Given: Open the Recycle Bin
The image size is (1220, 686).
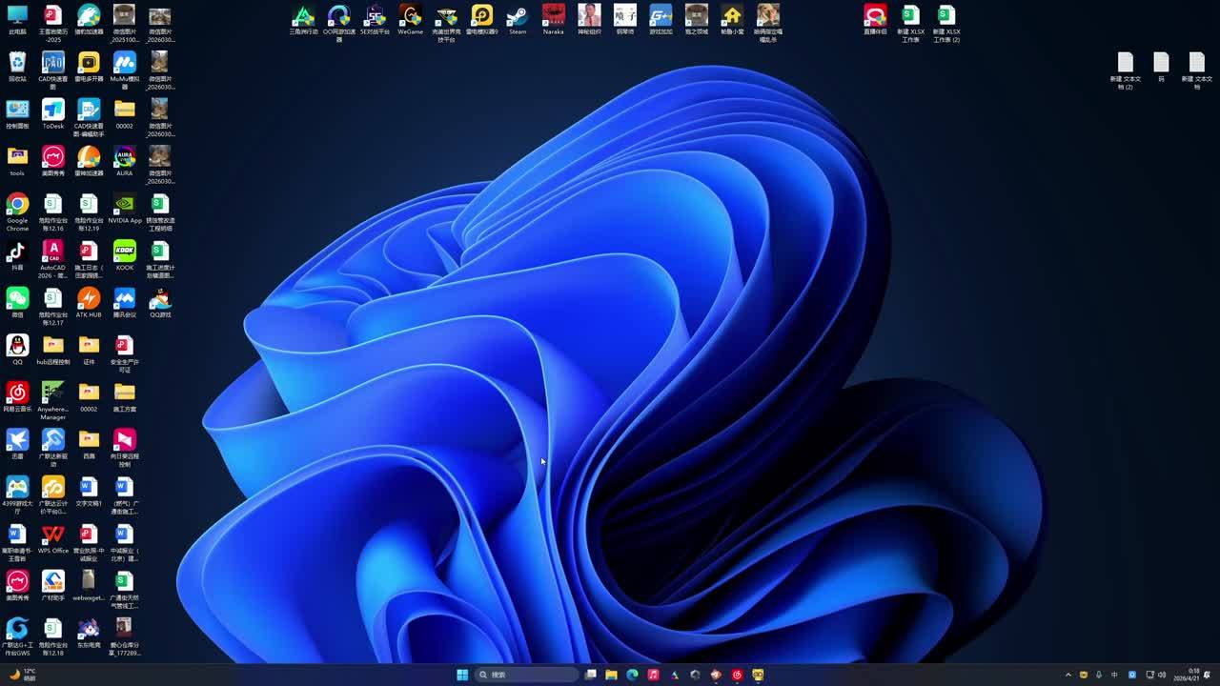Looking at the screenshot, I should tap(17, 63).
